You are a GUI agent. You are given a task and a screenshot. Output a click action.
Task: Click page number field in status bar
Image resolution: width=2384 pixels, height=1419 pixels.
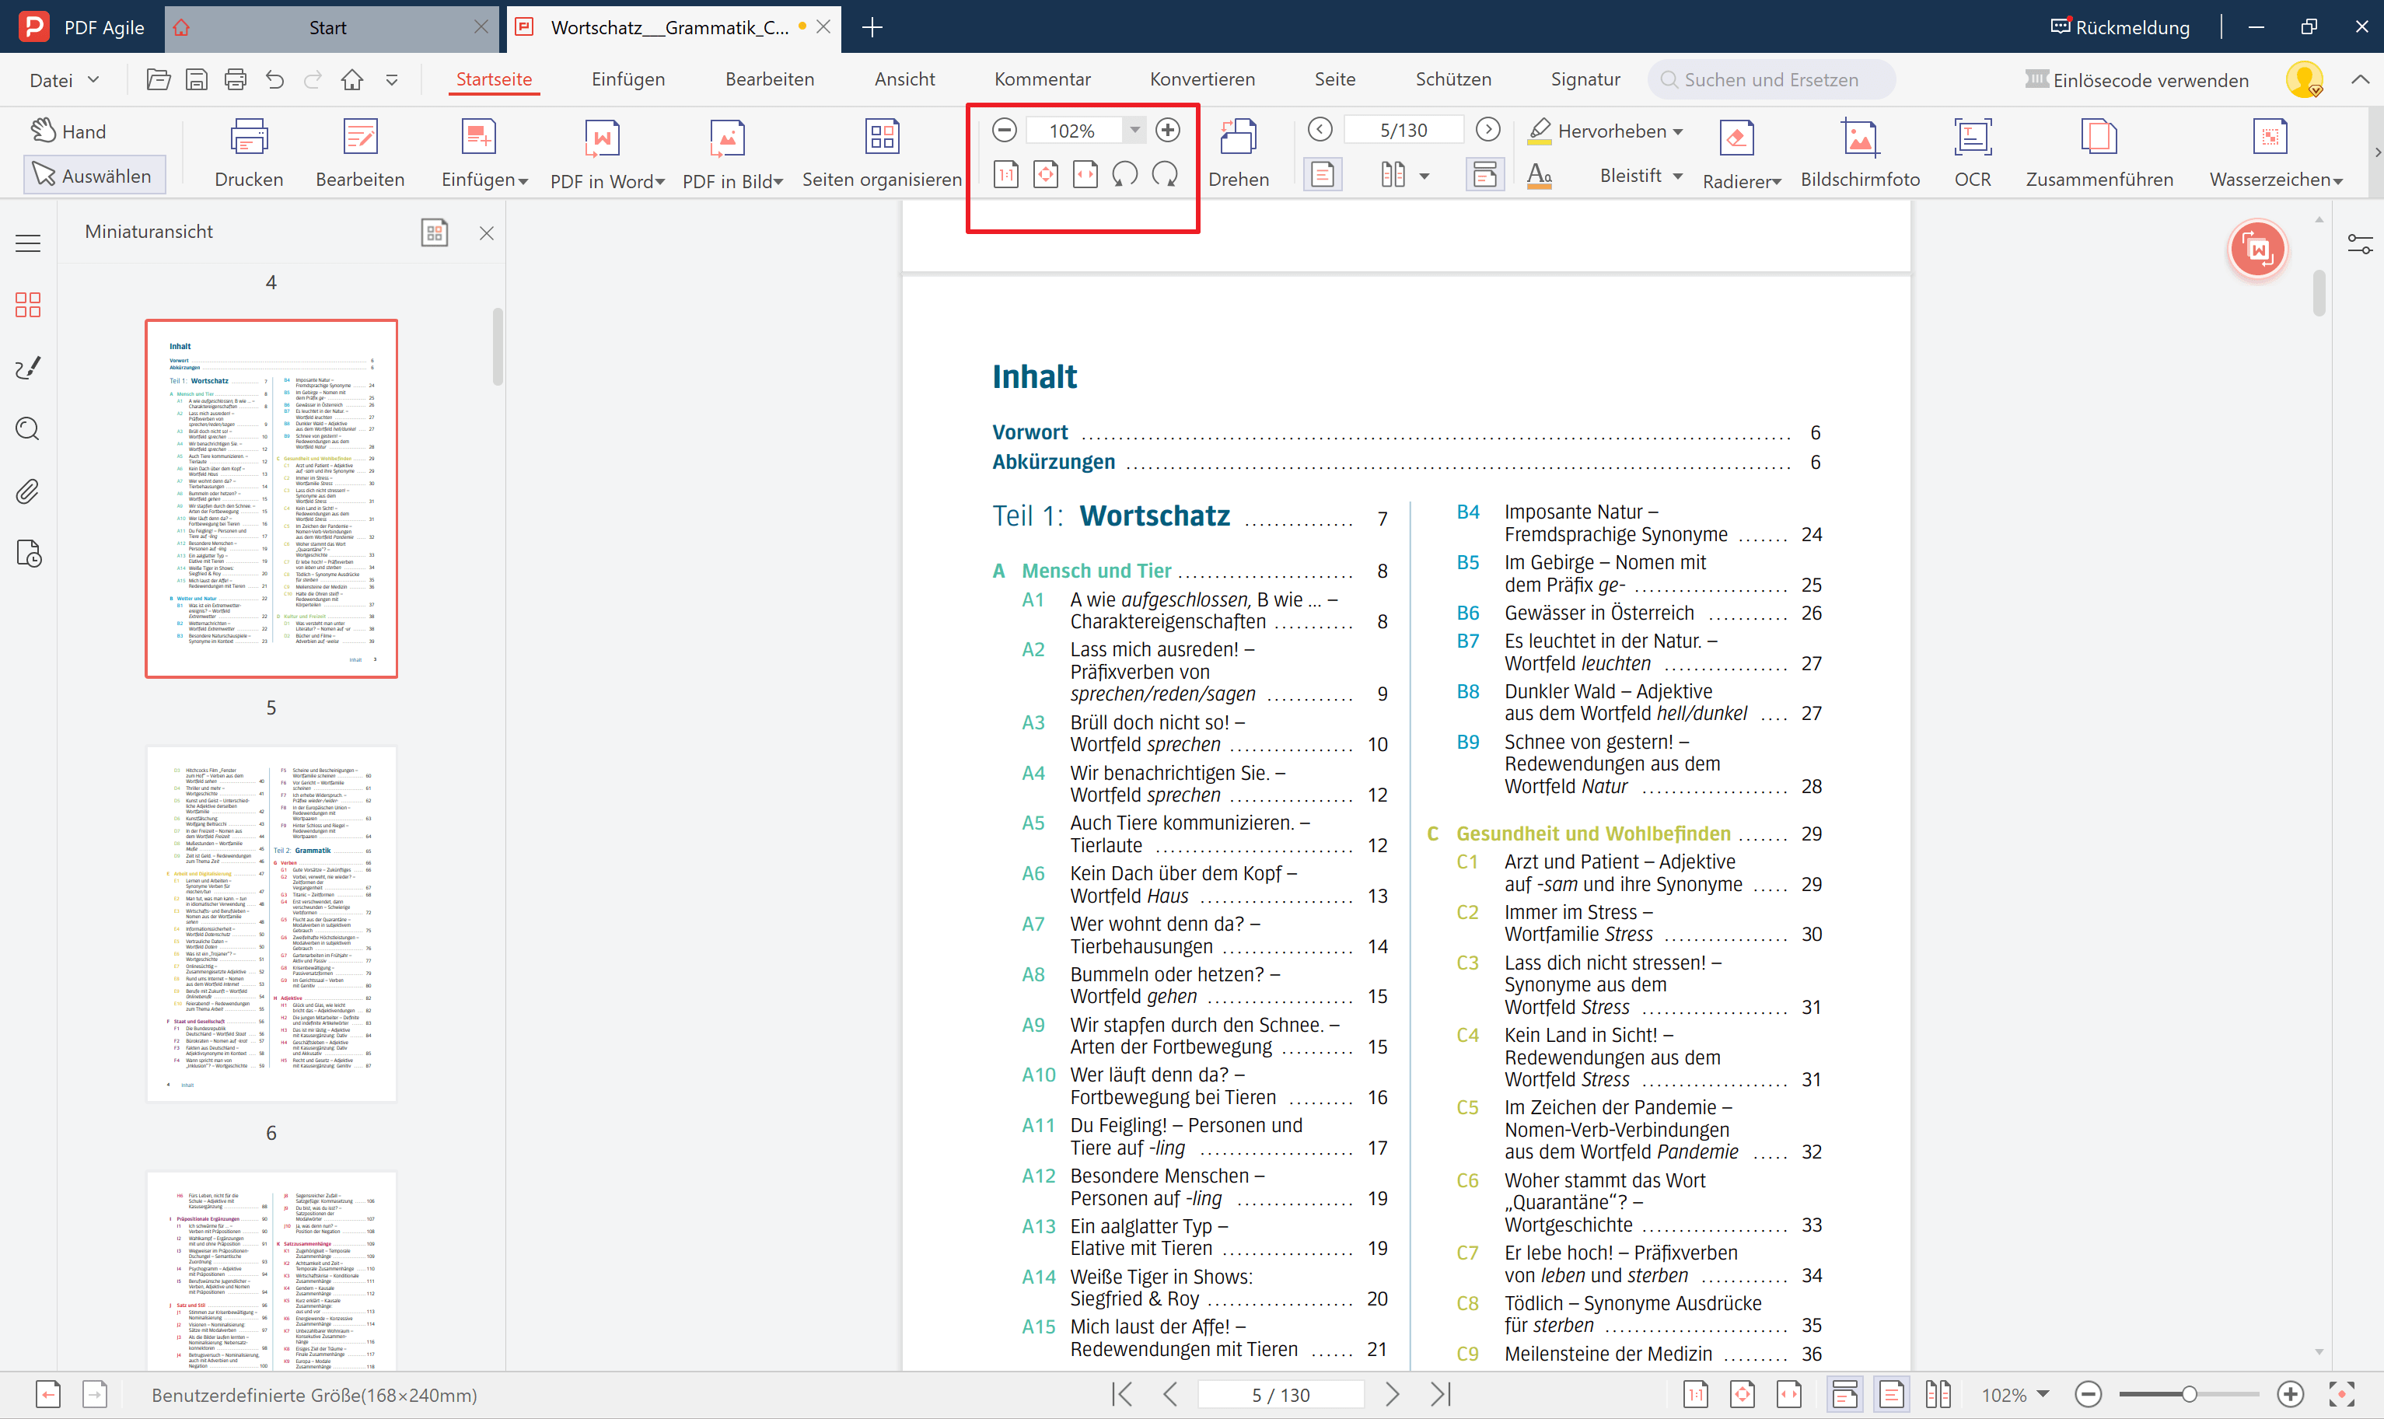1281,1395
